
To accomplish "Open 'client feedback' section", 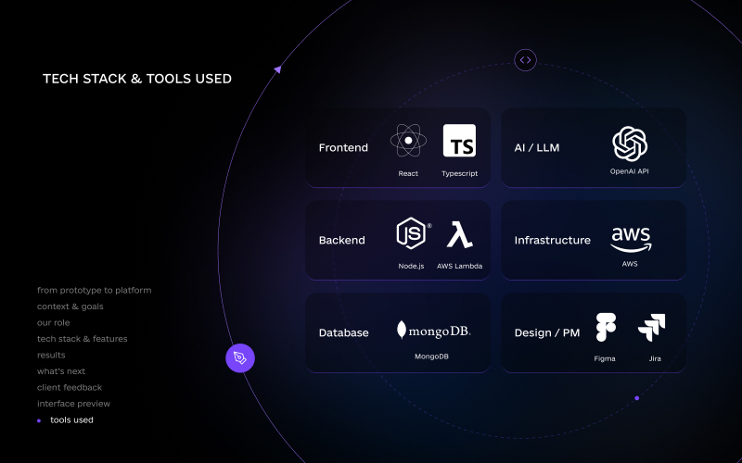I will 70,387.
